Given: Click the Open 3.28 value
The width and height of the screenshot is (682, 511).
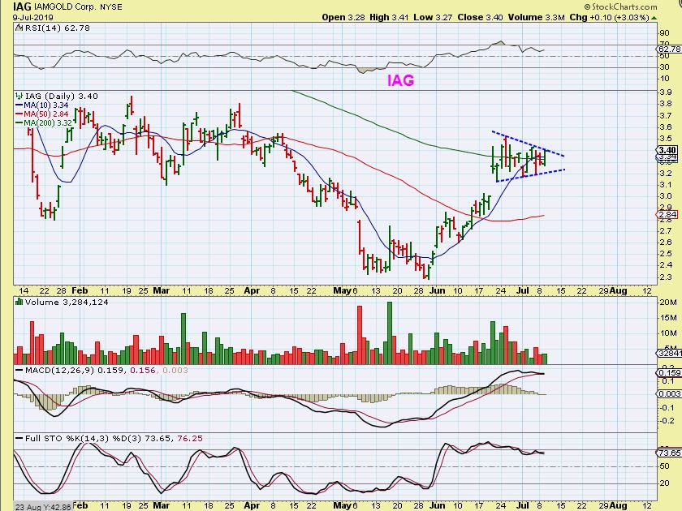Looking at the screenshot, I should pos(343,17).
